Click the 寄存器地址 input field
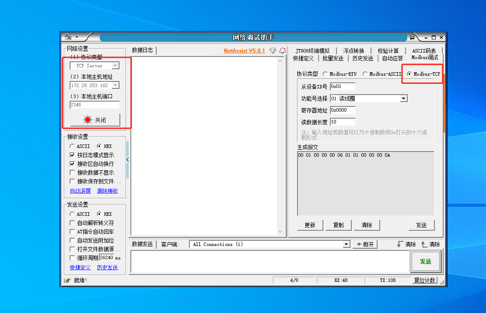Viewport: 486px width, 313px height. 343,110
